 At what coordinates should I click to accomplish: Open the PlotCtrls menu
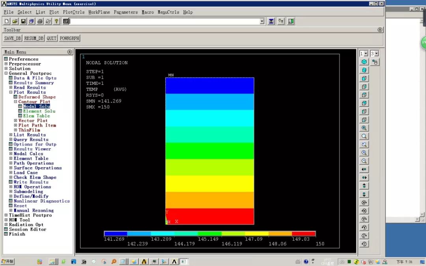(73, 12)
